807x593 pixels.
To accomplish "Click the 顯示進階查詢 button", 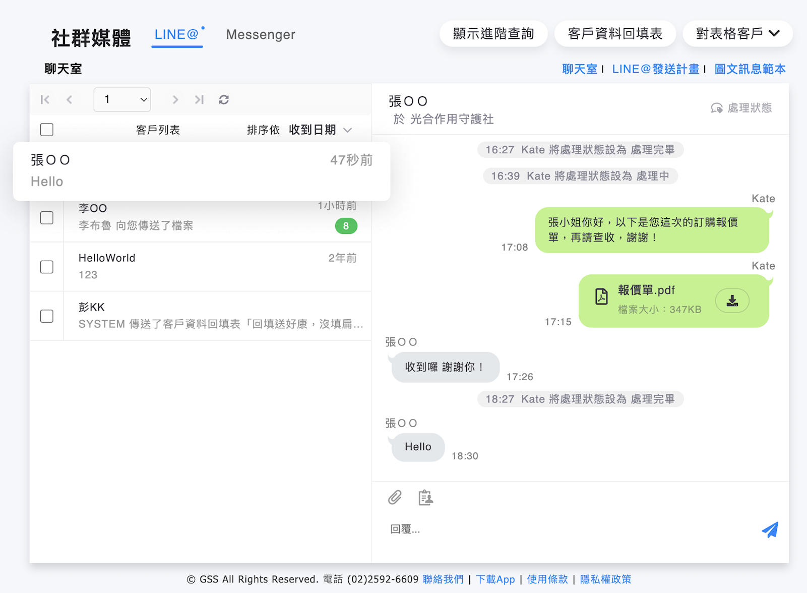I will [x=493, y=34].
